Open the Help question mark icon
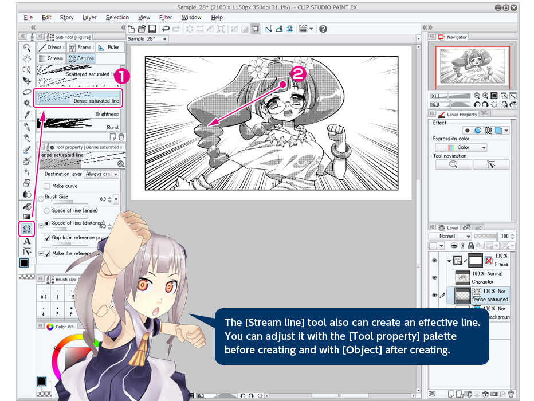This screenshot has width=534, height=401. pyautogui.click(x=323, y=29)
